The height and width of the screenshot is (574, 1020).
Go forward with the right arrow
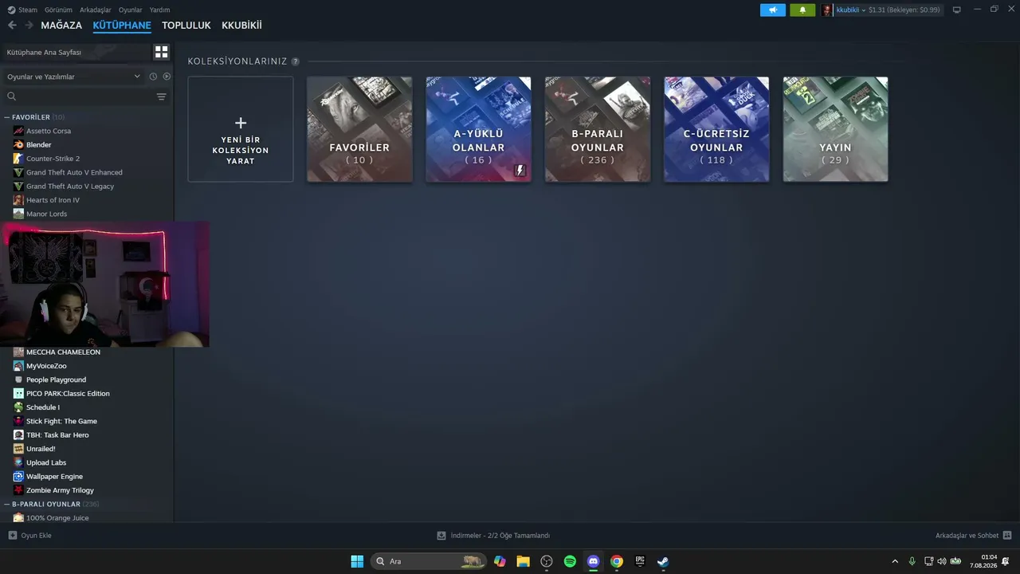point(29,26)
